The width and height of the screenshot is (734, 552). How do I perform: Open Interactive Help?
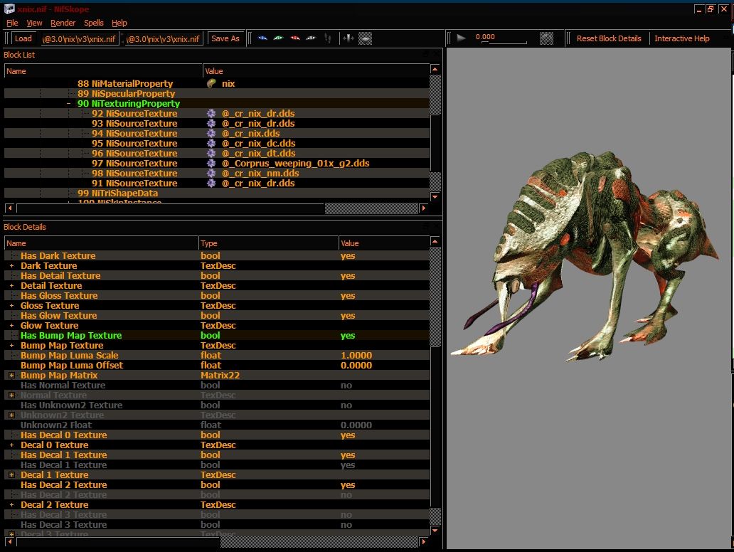point(681,38)
